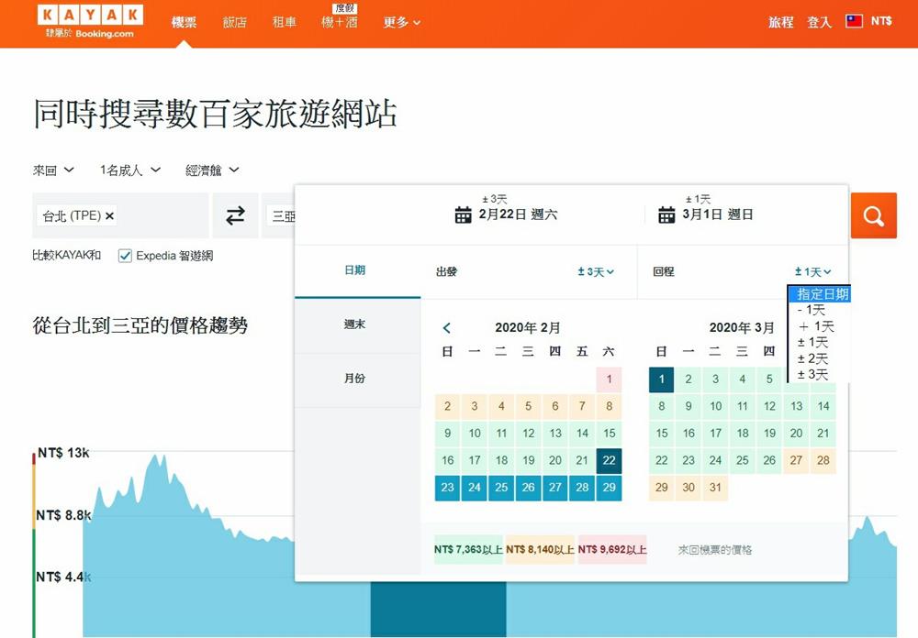Switch to the 月份 tab
Screen dimensions: 918x638
(354, 379)
